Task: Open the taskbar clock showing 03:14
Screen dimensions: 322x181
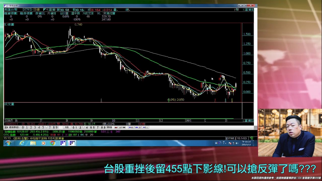Action: (x=246, y=143)
